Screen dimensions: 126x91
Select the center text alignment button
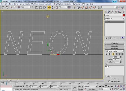tap(116, 54)
